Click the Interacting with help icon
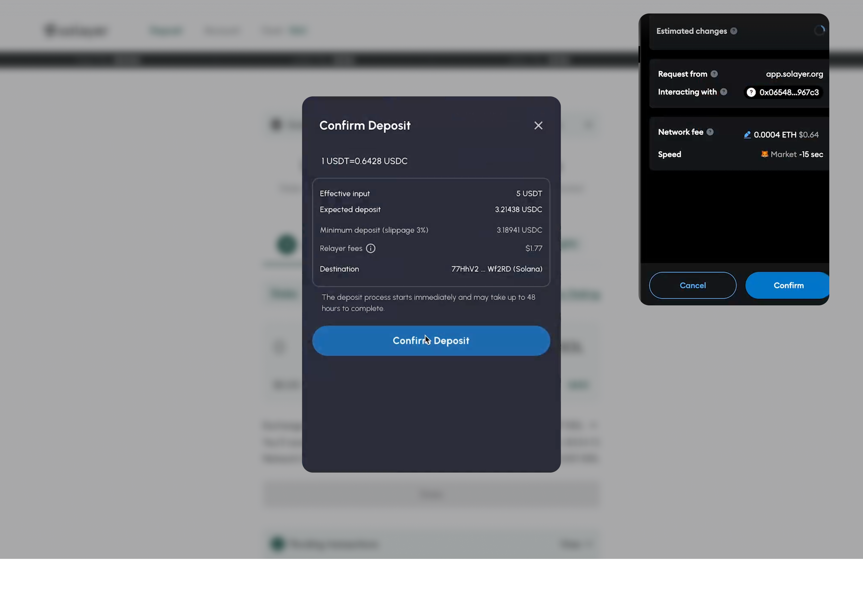Image resolution: width=863 pixels, height=602 pixels. pyautogui.click(x=723, y=92)
